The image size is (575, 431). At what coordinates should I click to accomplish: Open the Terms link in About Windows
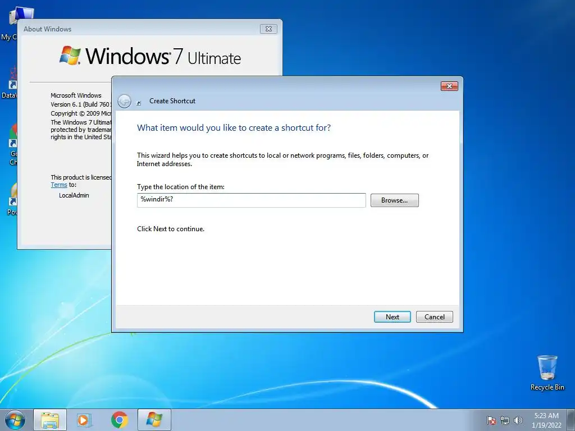click(58, 185)
